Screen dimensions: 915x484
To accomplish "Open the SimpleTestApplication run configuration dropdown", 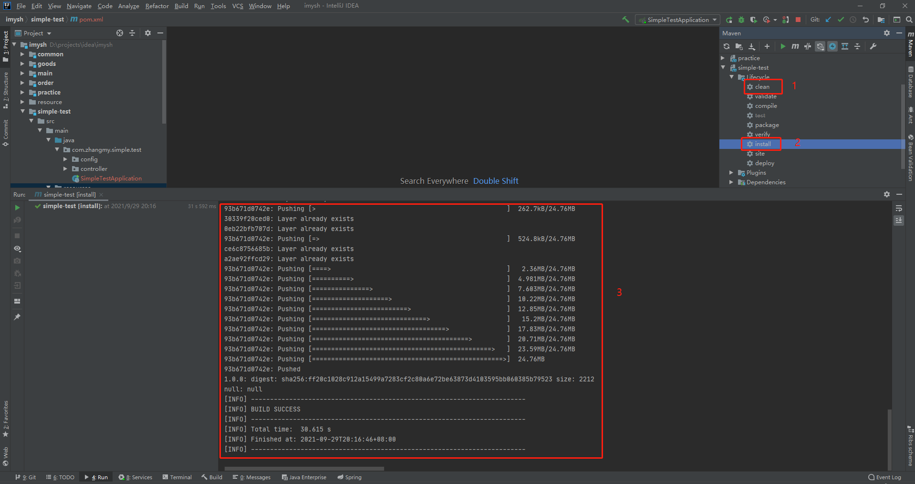I will pyautogui.click(x=677, y=20).
